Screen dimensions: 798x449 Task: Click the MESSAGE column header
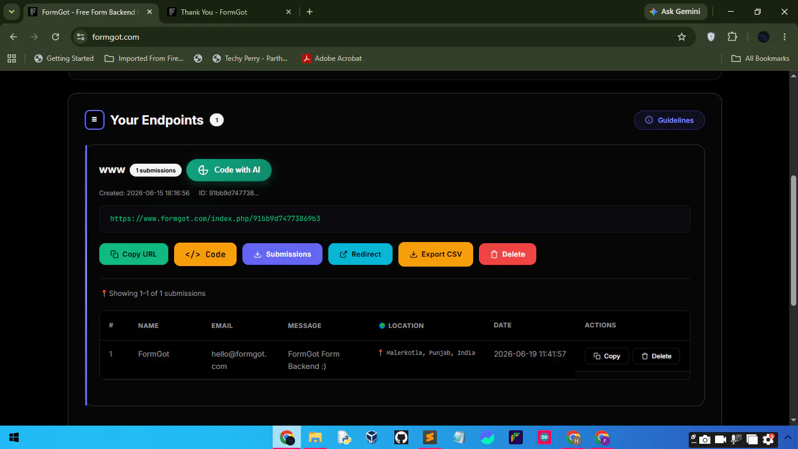pyautogui.click(x=304, y=326)
